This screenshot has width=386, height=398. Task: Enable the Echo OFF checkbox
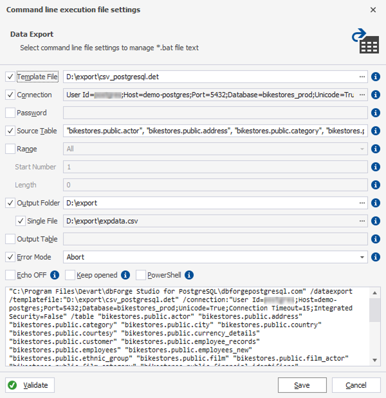(x=10, y=275)
